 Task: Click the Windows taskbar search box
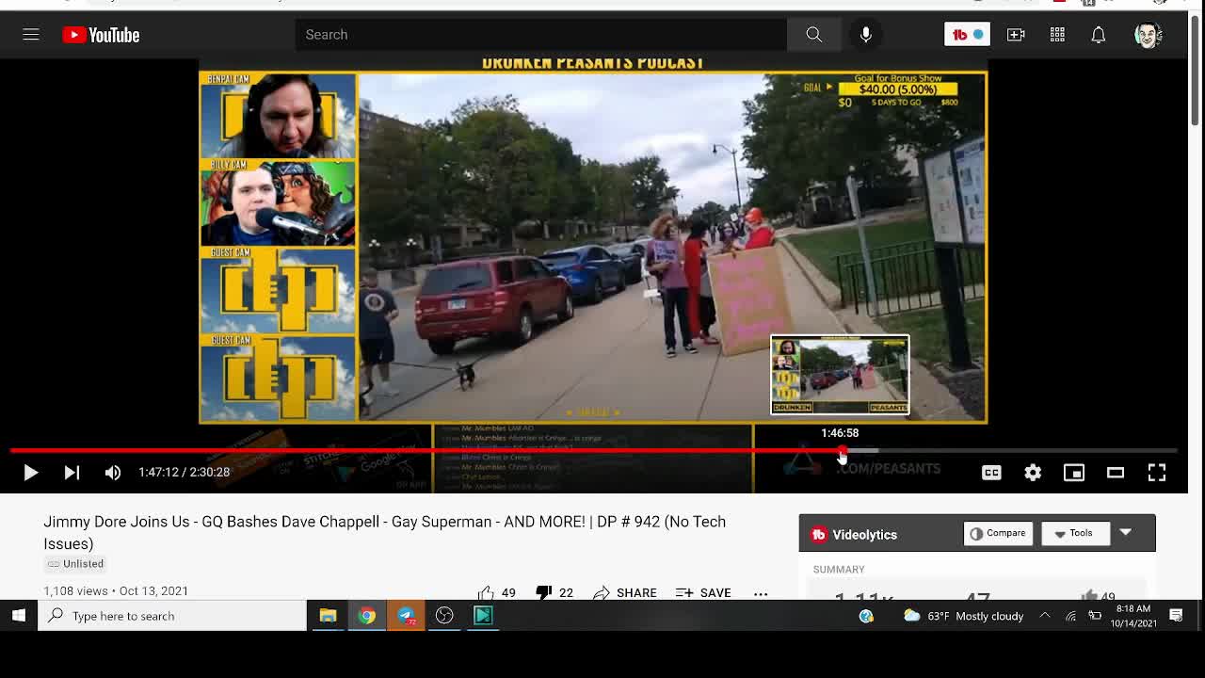point(172,616)
